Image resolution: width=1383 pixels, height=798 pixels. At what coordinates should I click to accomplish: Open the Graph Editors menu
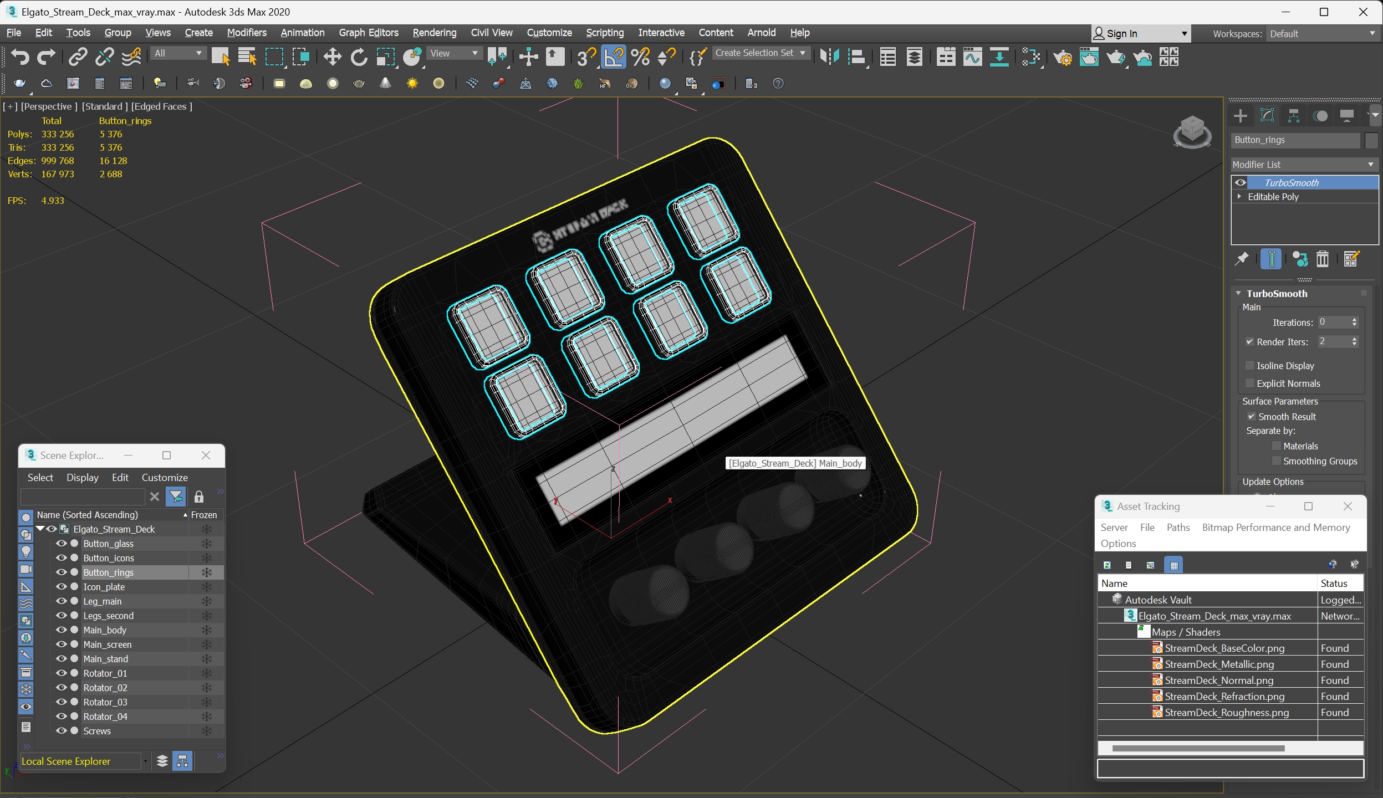click(369, 33)
